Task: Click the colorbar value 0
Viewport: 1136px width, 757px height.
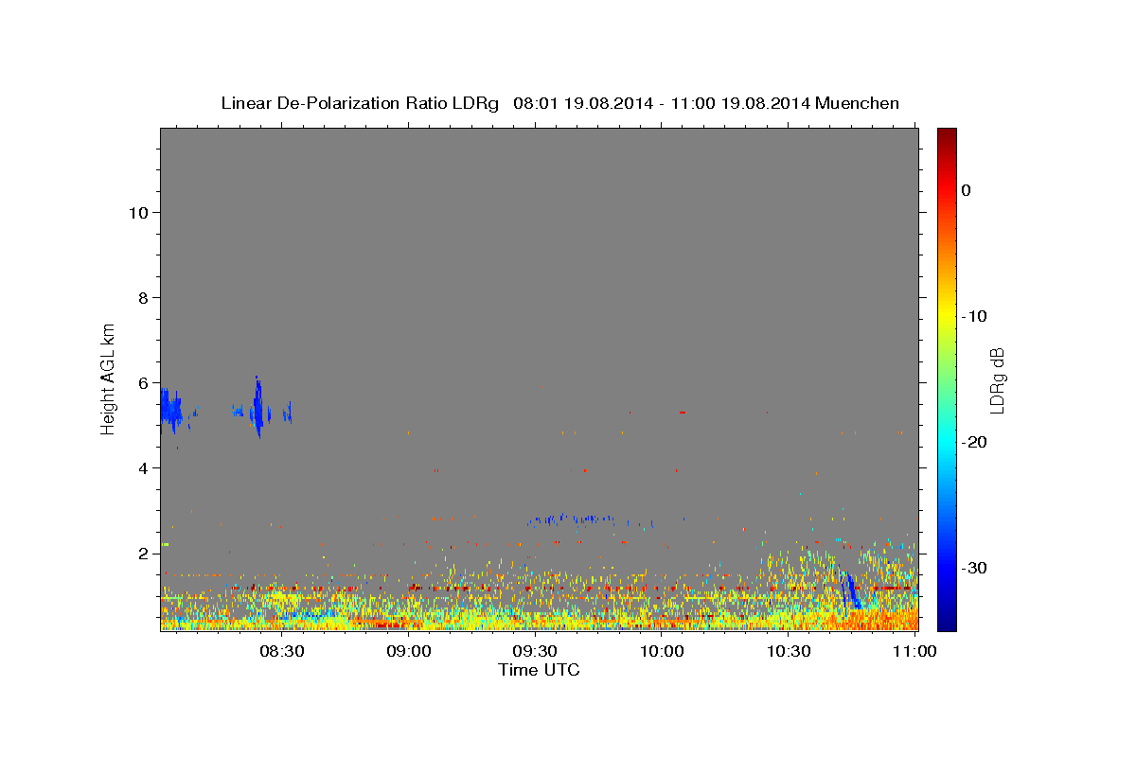Action: pyautogui.click(x=966, y=190)
